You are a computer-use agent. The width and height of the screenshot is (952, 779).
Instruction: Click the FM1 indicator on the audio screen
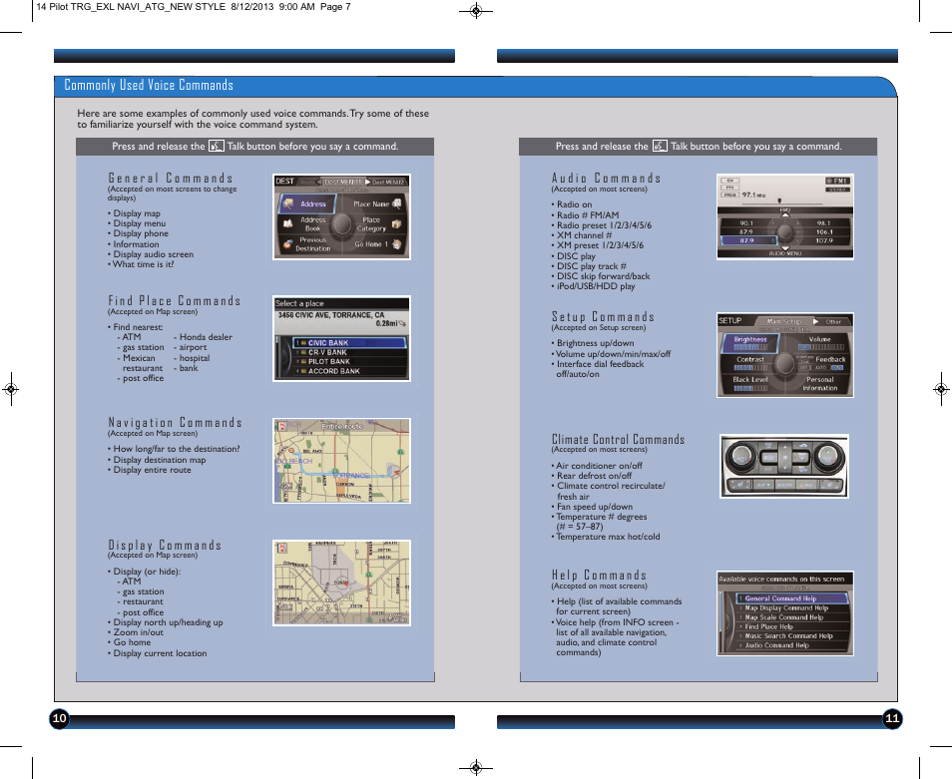(x=837, y=181)
